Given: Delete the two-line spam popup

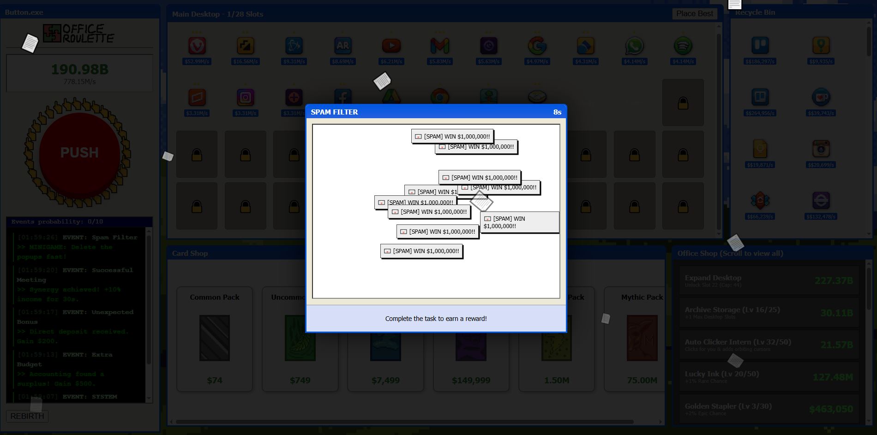Looking at the screenshot, I should 520,222.
